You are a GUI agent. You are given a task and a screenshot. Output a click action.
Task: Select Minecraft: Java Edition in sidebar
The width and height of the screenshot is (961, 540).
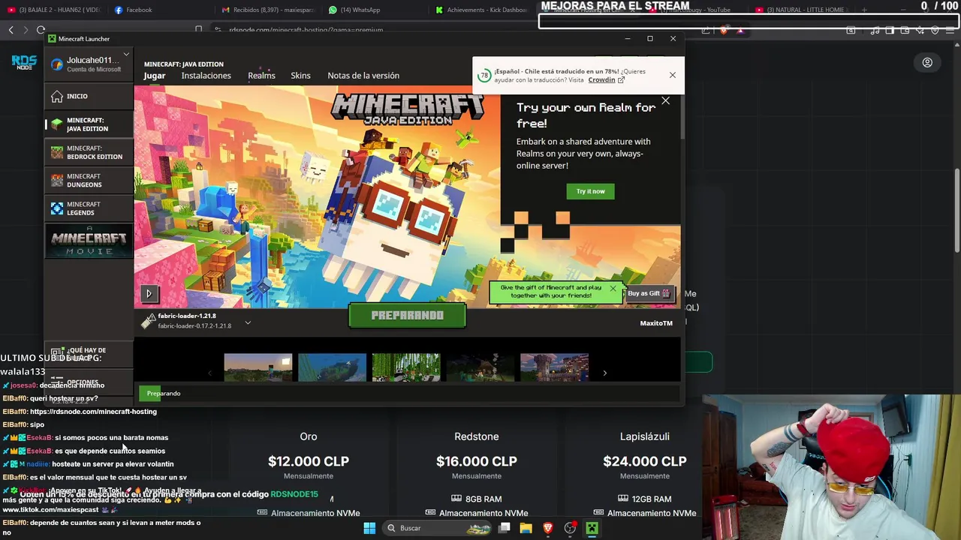pyautogui.click(x=89, y=124)
